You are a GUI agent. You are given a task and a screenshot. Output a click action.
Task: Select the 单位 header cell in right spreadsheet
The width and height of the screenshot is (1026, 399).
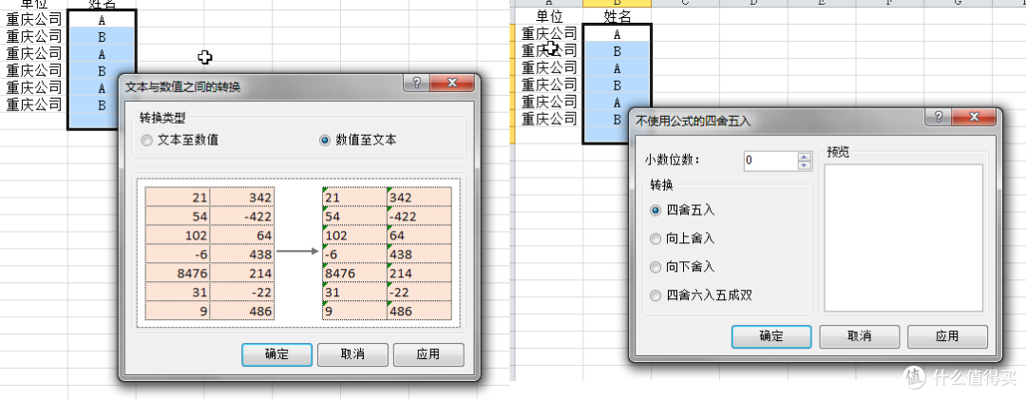pos(549,16)
